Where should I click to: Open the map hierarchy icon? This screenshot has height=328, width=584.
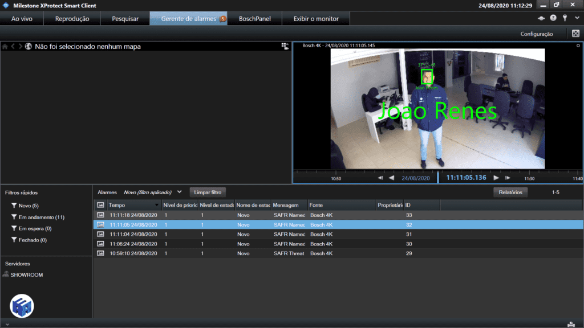pos(285,46)
